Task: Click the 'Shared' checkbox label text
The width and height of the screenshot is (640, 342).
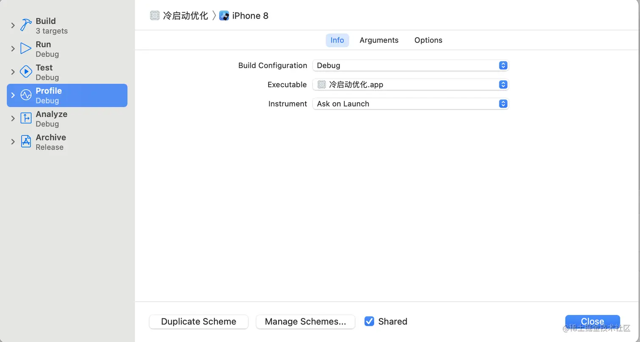Action: coord(393,321)
